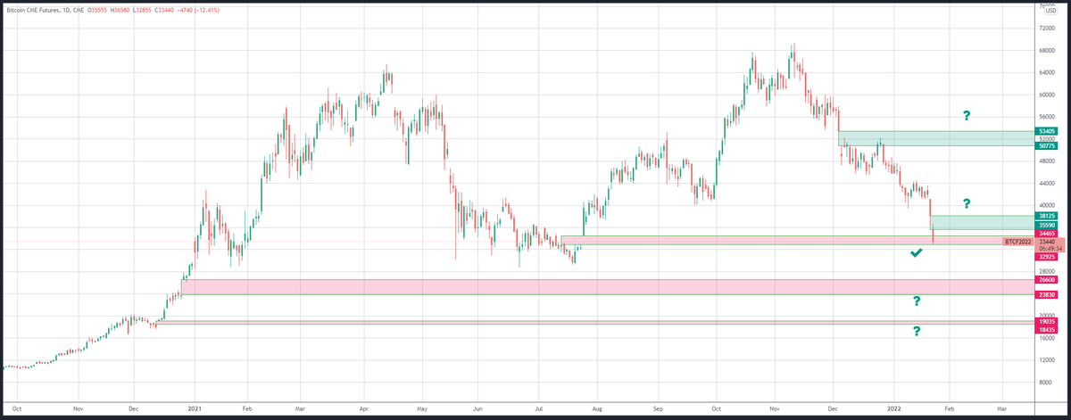Click the green checkmark annotation

916,254
